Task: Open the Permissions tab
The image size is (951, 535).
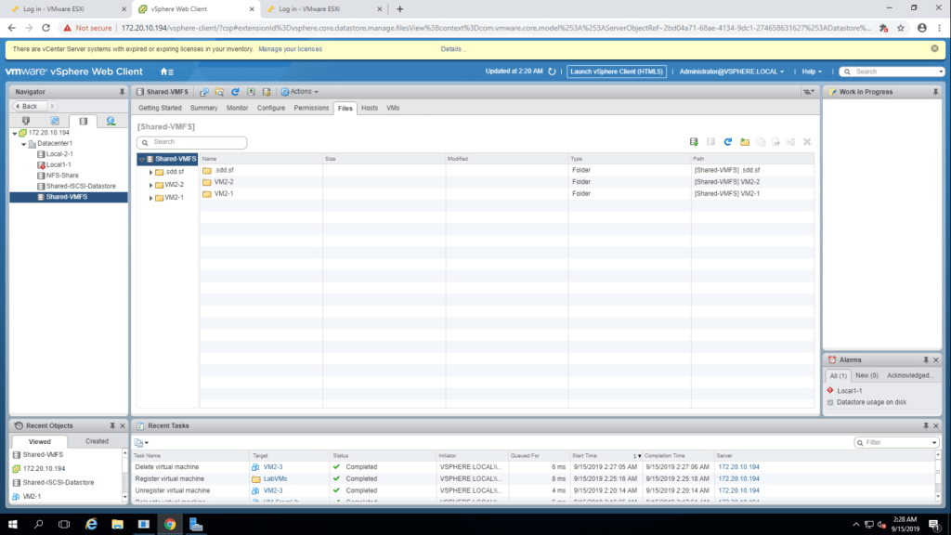Action: tap(311, 108)
